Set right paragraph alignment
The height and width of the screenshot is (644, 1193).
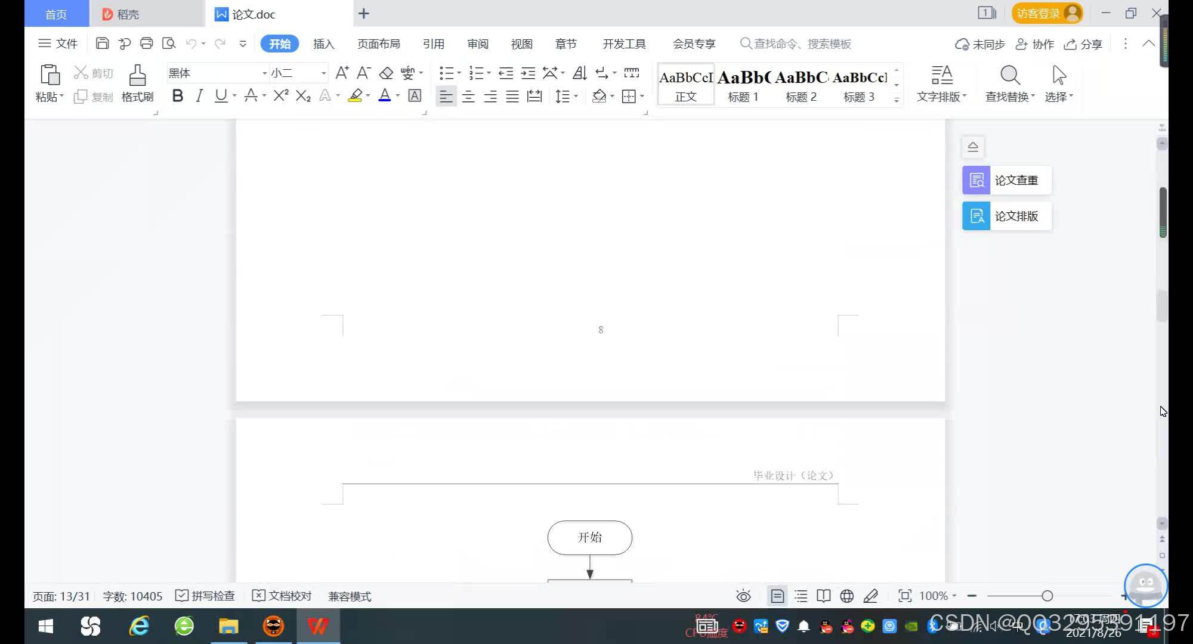pyautogui.click(x=490, y=96)
